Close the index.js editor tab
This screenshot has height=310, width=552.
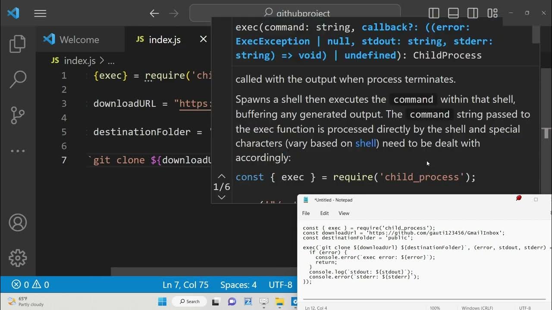pos(203,40)
